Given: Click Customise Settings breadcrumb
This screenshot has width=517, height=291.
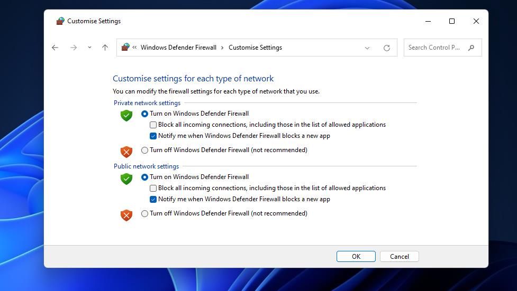Looking at the screenshot, I should click(255, 48).
